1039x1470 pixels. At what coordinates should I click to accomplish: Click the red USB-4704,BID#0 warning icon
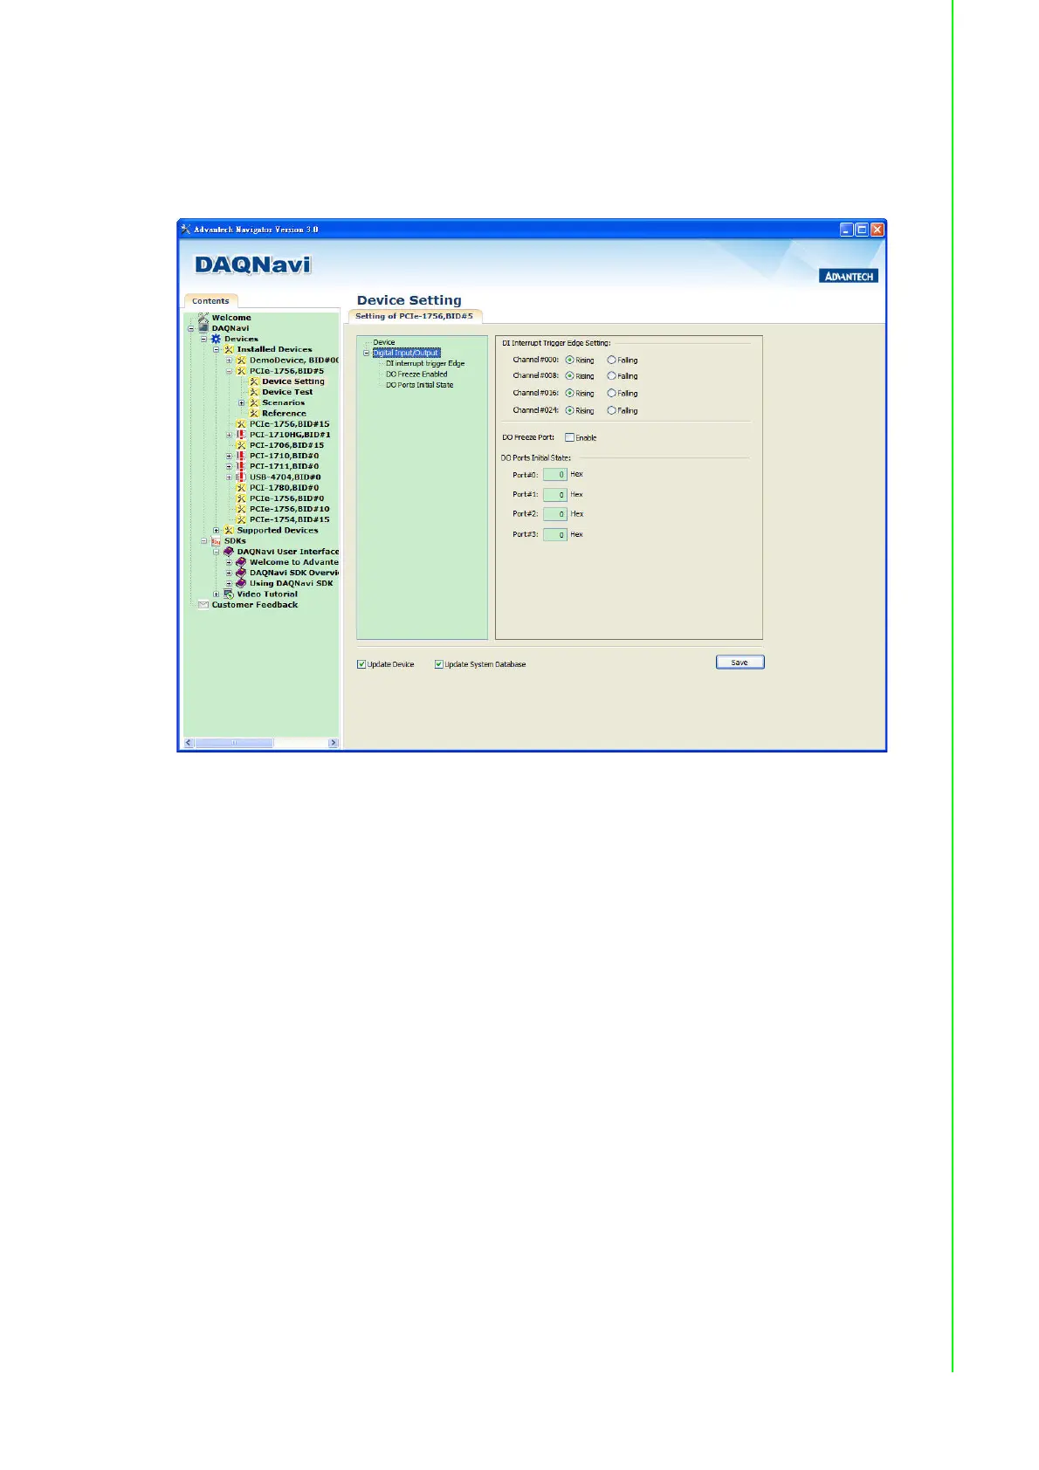tap(241, 477)
